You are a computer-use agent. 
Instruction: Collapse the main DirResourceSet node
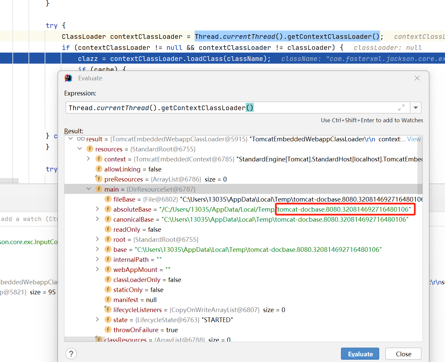[x=89, y=189]
